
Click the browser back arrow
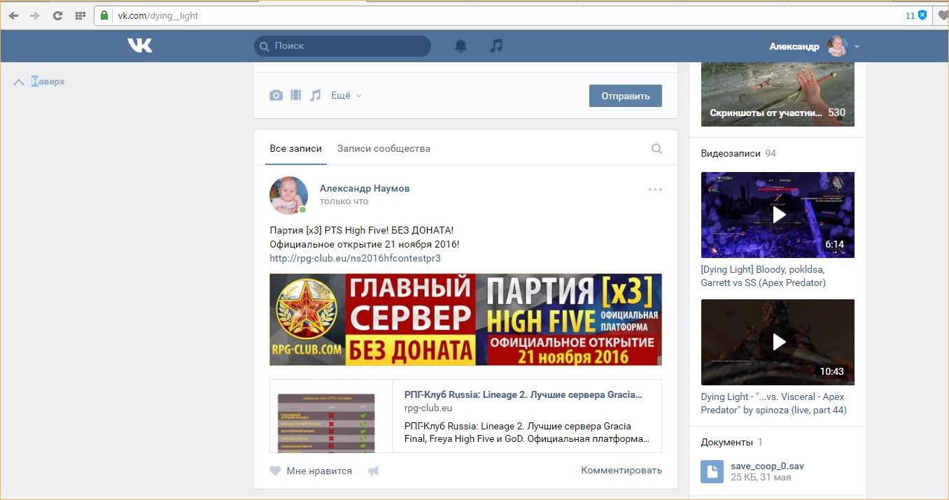13,15
